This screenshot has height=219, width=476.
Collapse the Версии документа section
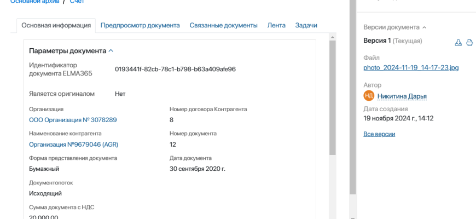(424, 27)
